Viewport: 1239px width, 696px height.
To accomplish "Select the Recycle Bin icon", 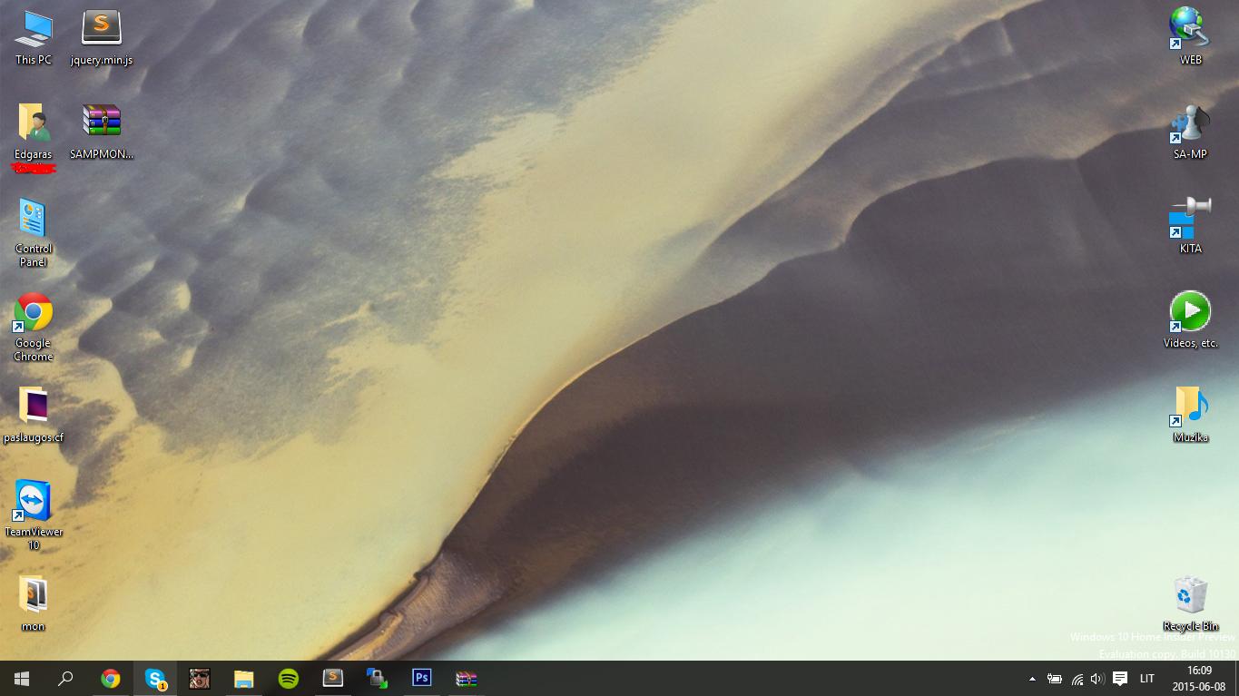I will coord(1190,603).
